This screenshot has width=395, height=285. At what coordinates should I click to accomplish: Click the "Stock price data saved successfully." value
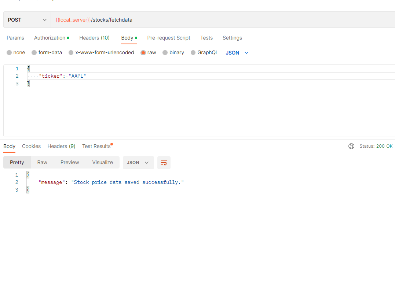[128, 182]
